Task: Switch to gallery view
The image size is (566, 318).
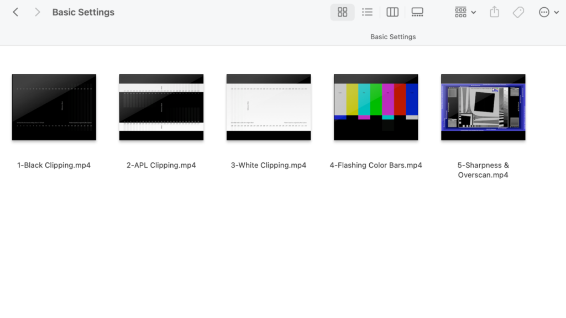Action: pyautogui.click(x=417, y=12)
